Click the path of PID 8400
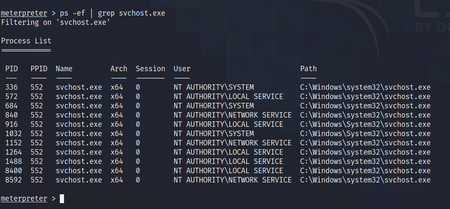The width and height of the screenshot is (450, 209). coord(365,171)
